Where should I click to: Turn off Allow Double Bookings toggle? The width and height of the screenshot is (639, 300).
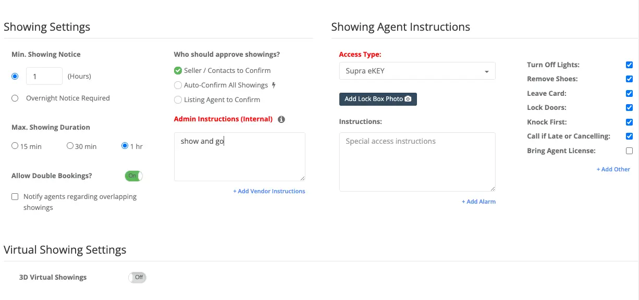[133, 176]
